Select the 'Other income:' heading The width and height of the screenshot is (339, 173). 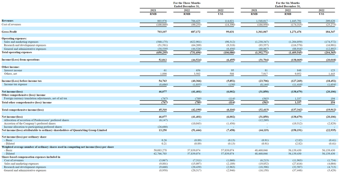coord(10,67)
